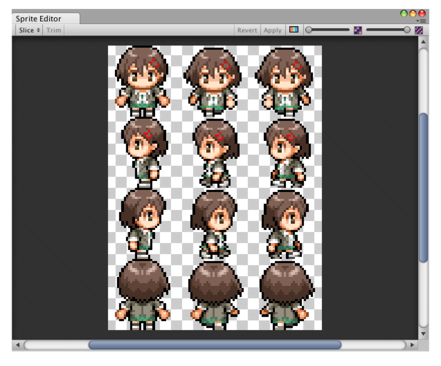Viewport: 441px width, 366px height.
Task: Select the third-row right right-facing sprite
Action: click(285, 224)
